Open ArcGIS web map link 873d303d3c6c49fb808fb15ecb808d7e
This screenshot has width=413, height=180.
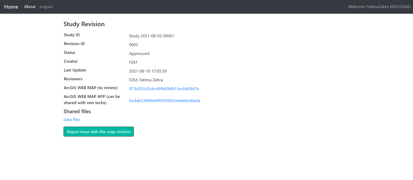click(x=164, y=89)
